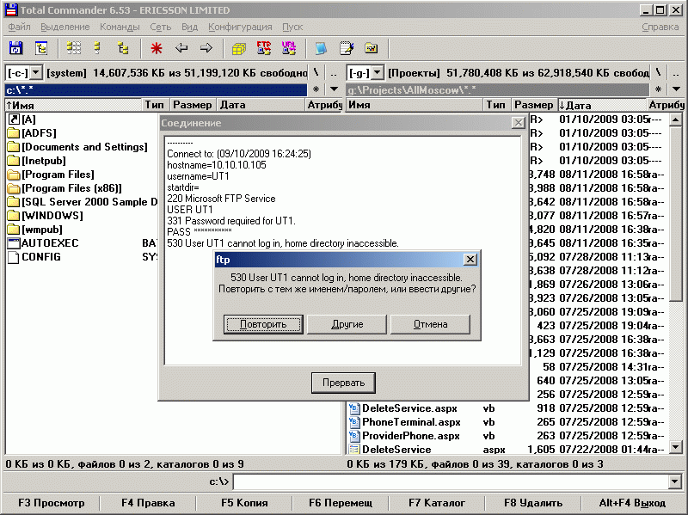The width and height of the screenshot is (688, 515).
Task: Sort left panel by Имя column header
Action: pyautogui.click(x=73, y=105)
